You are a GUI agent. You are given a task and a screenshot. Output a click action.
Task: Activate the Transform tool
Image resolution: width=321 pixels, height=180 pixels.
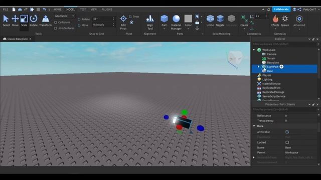pyautogui.click(x=45, y=20)
